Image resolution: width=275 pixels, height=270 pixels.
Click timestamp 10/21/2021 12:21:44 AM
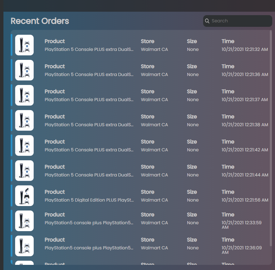click(x=245, y=175)
